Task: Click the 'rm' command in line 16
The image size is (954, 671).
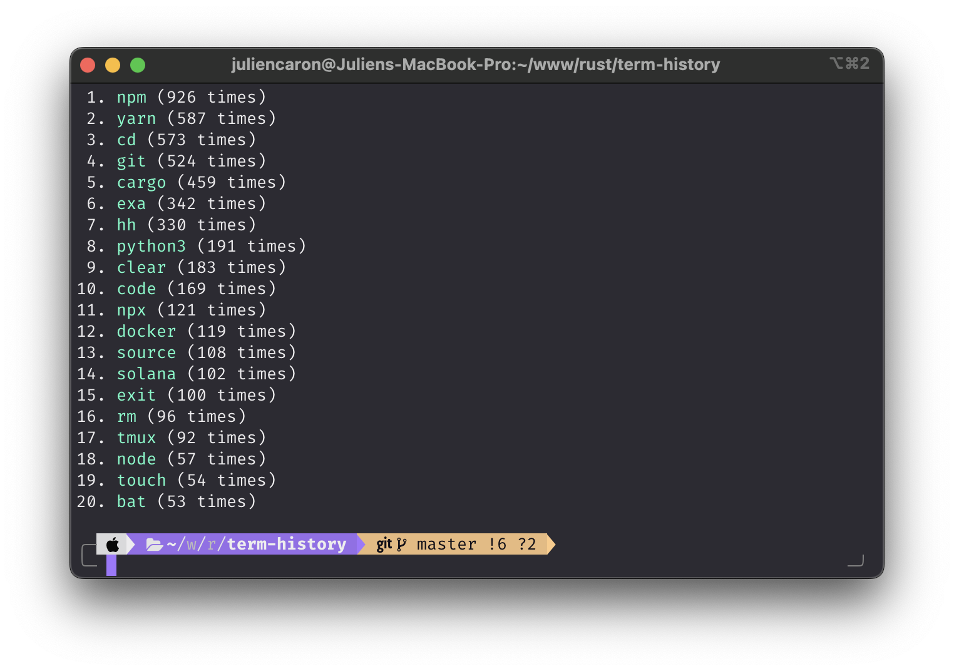Action: [126, 417]
